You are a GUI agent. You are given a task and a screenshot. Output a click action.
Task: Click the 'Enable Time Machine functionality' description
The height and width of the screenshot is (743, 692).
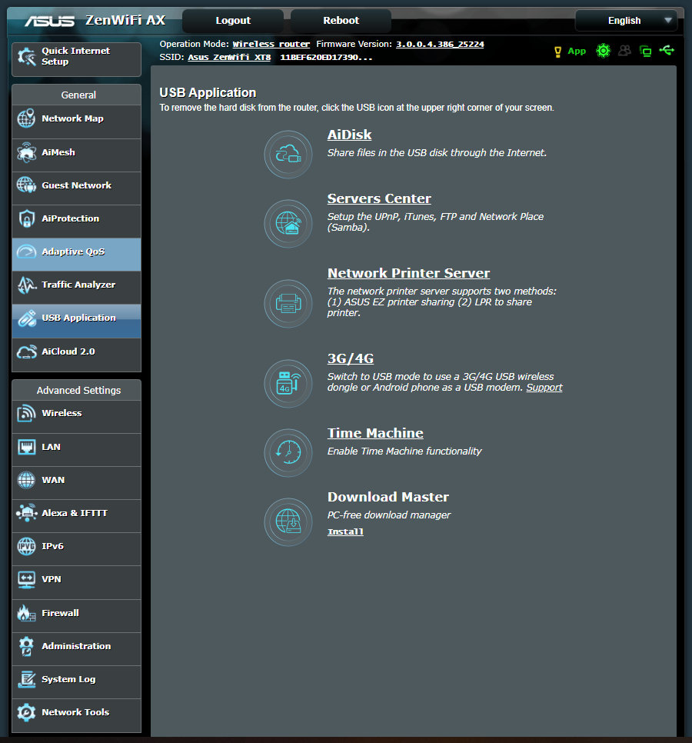[404, 451]
